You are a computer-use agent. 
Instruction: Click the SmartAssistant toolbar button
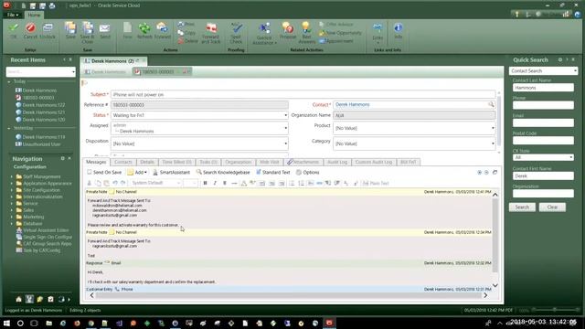click(x=171, y=173)
